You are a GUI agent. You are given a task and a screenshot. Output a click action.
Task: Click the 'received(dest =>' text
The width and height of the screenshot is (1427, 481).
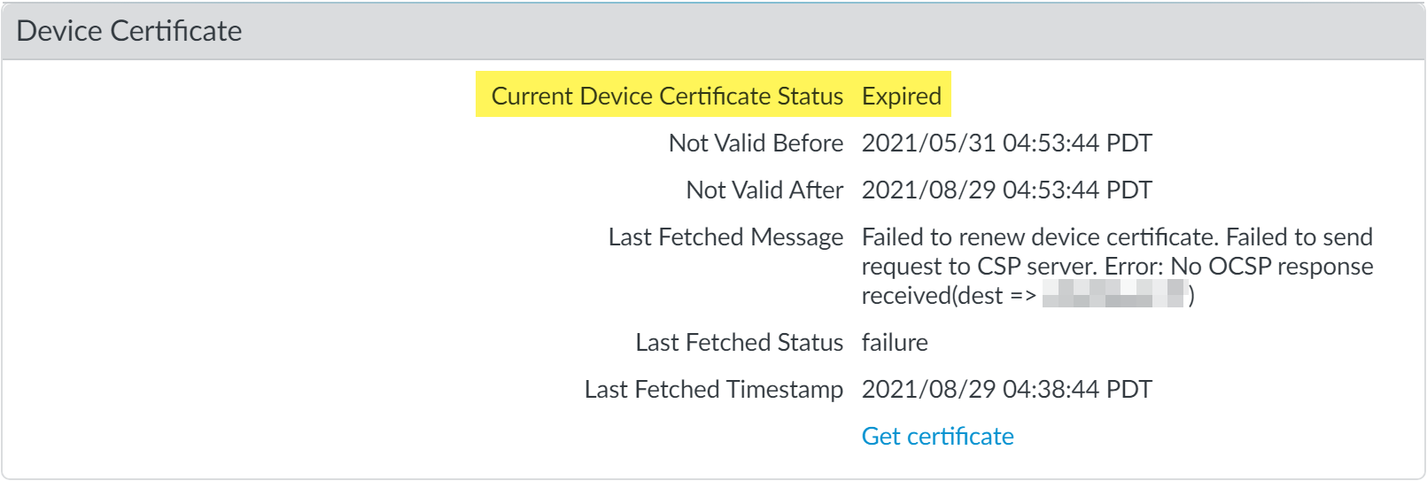pyautogui.click(x=949, y=295)
